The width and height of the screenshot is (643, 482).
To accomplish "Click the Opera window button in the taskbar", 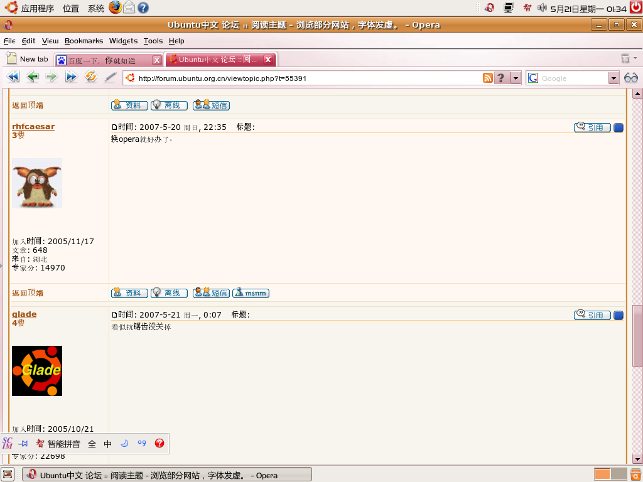I will click(167, 474).
